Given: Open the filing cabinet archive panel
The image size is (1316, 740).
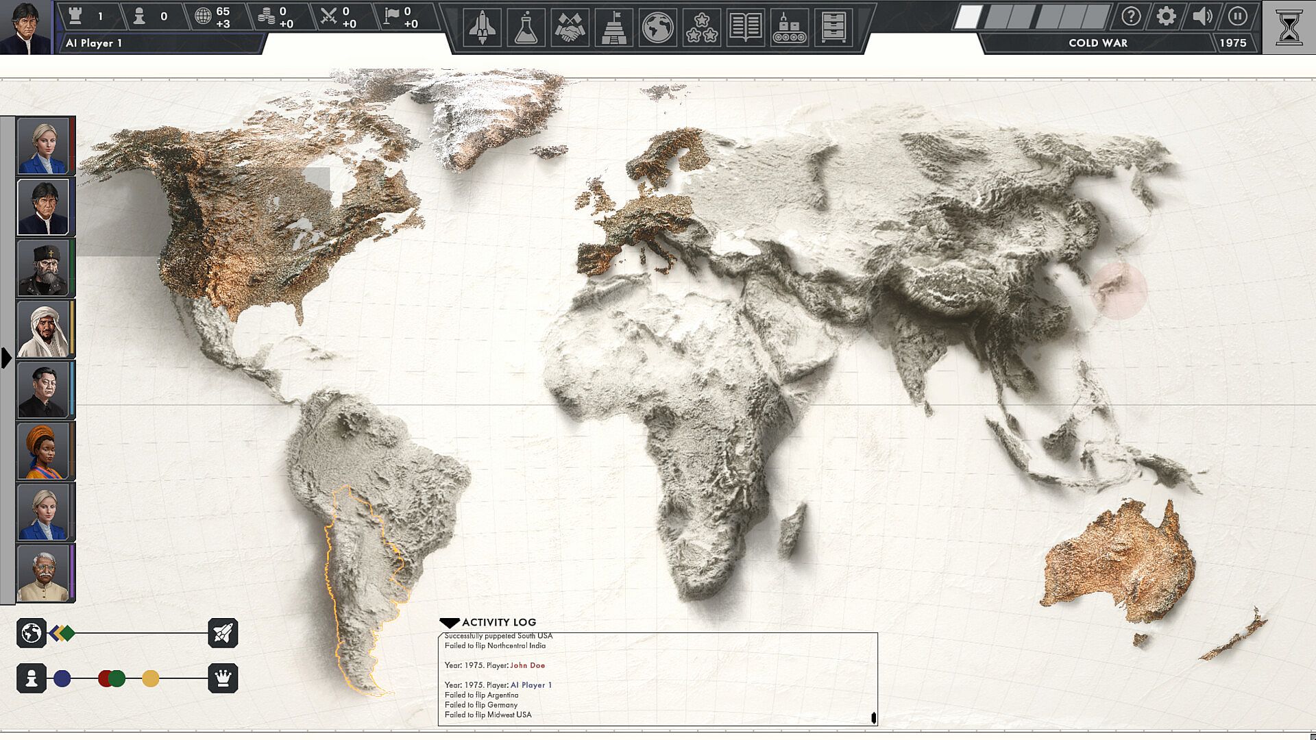Looking at the screenshot, I should click(833, 27).
